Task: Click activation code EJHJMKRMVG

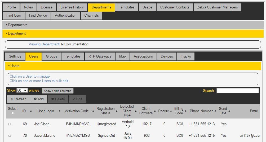Action: pyautogui.click(x=78, y=124)
